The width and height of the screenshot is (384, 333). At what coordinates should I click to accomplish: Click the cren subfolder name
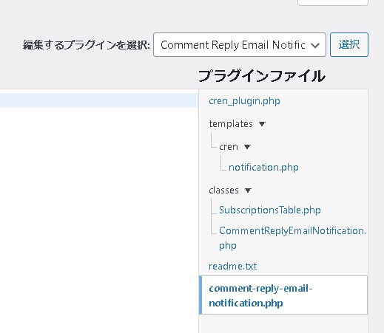coord(229,147)
